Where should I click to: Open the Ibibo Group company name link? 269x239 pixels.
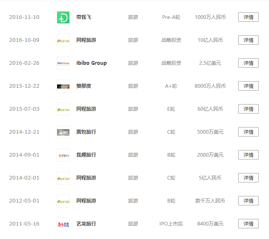click(92, 63)
